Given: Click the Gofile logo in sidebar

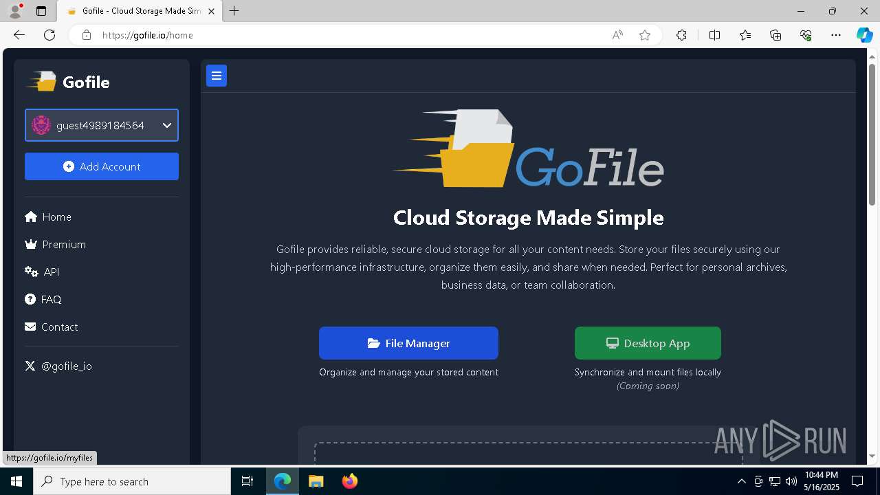Looking at the screenshot, I should coord(68,82).
